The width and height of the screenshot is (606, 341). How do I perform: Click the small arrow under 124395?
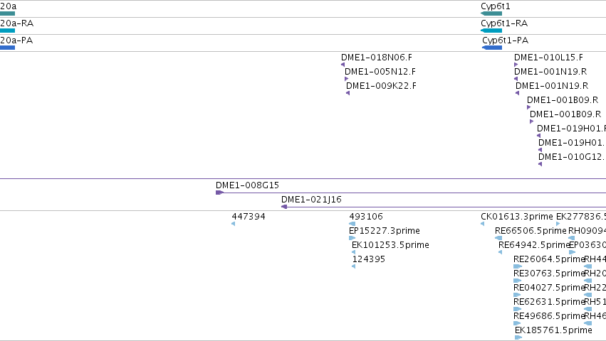pyautogui.click(x=354, y=266)
